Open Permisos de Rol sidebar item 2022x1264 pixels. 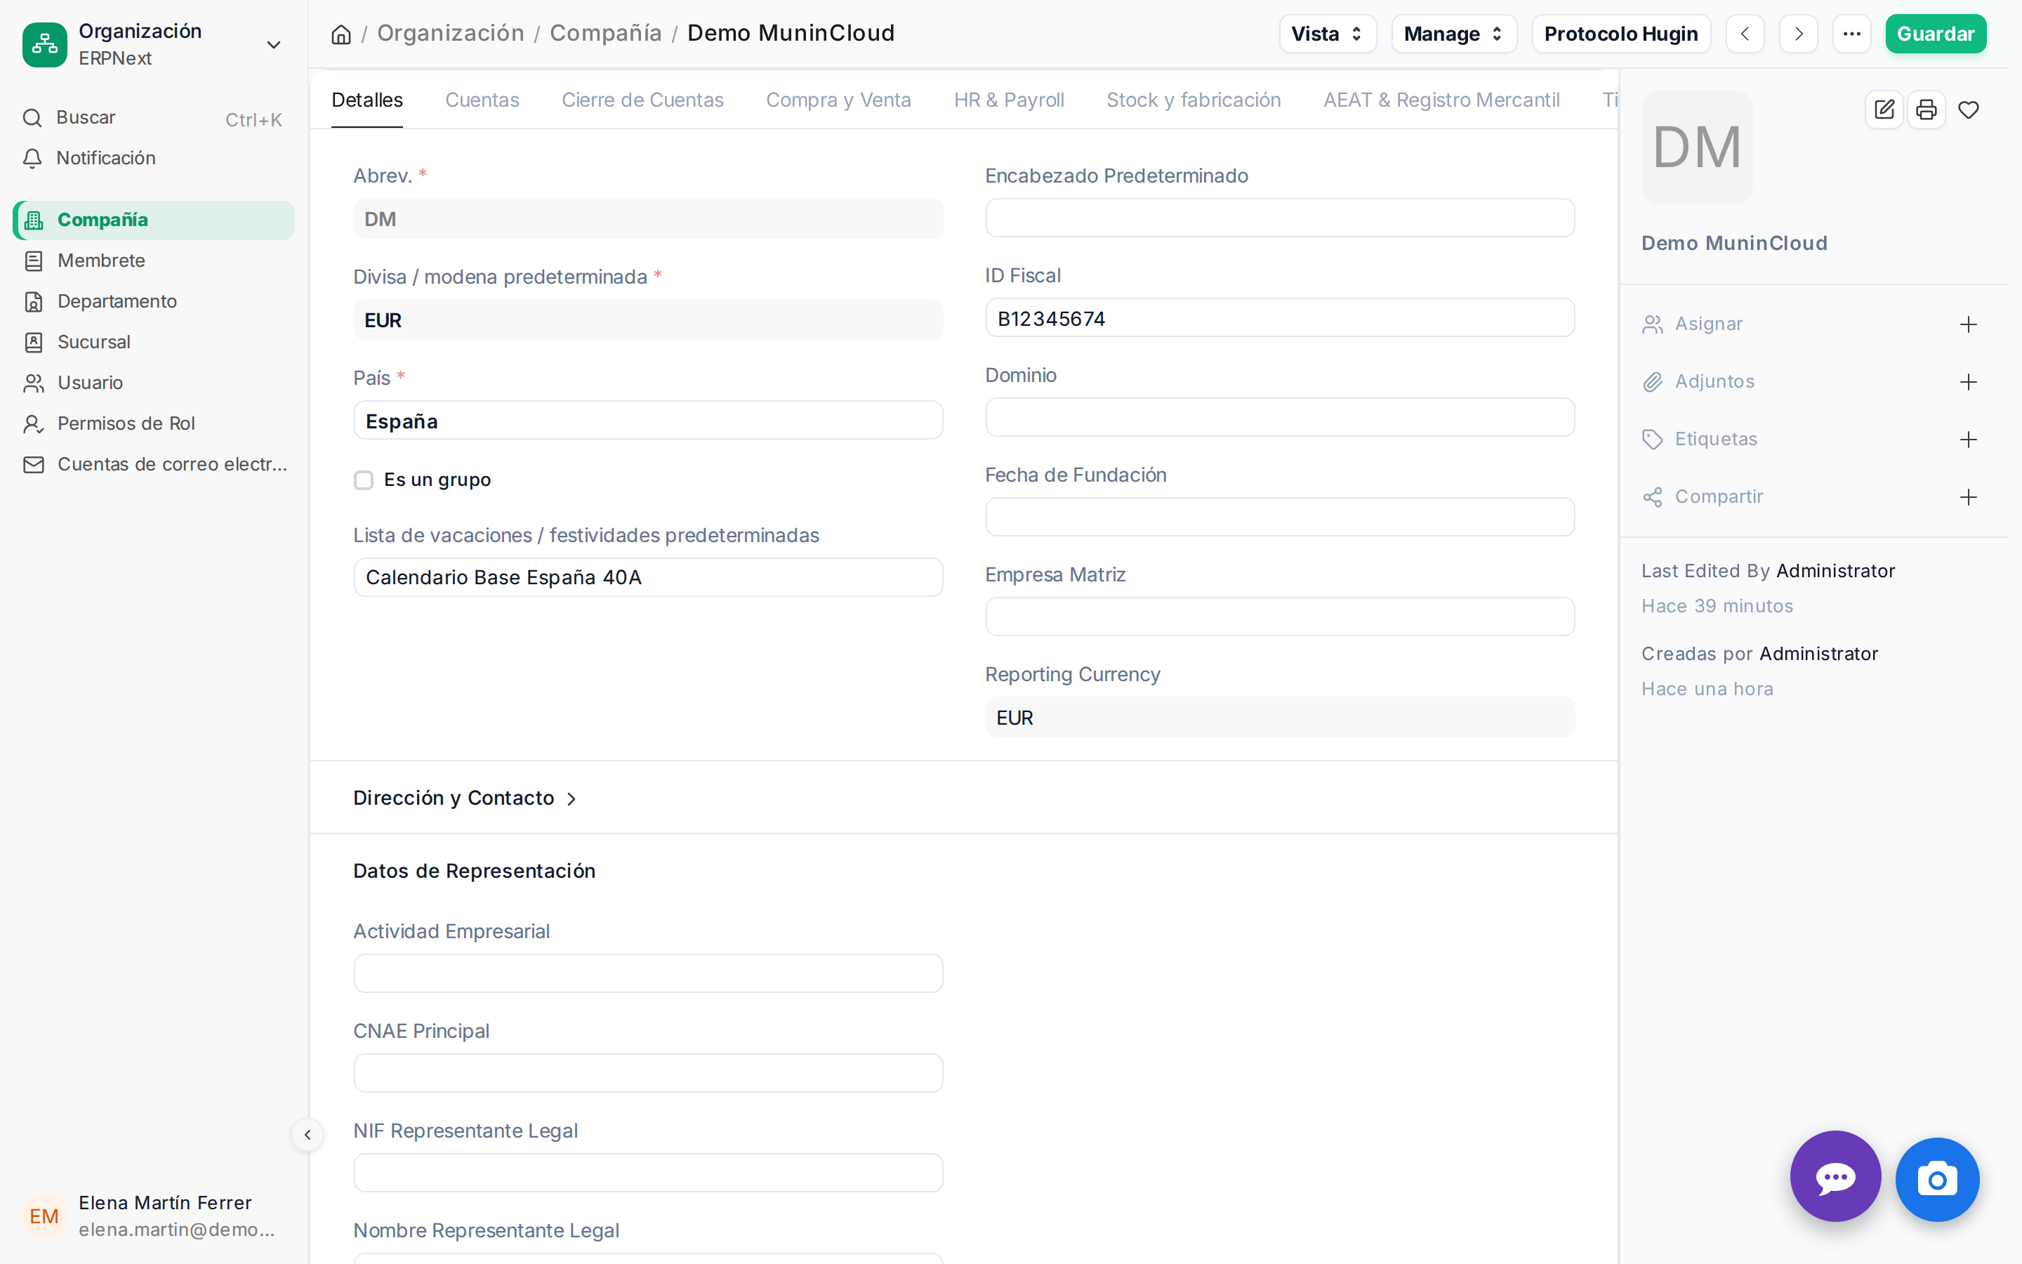(154, 424)
